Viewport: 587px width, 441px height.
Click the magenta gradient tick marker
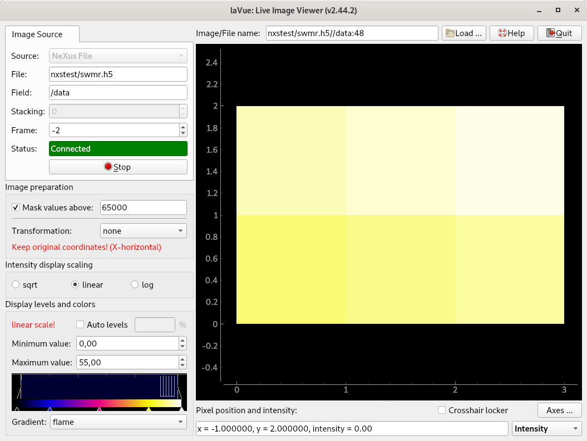point(99,409)
